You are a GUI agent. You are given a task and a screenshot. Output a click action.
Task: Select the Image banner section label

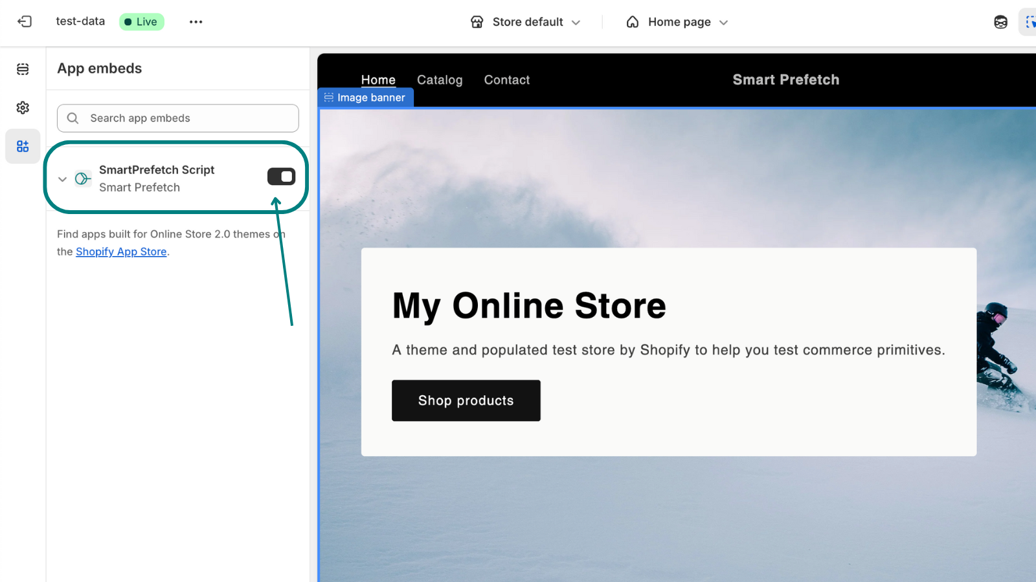click(x=366, y=97)
